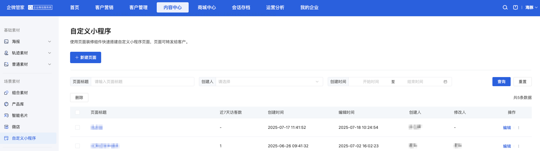This screenshot has width=540, height=151.
Task: Open more options for 2025-07-17 row
Action: [x=519, y=128]
